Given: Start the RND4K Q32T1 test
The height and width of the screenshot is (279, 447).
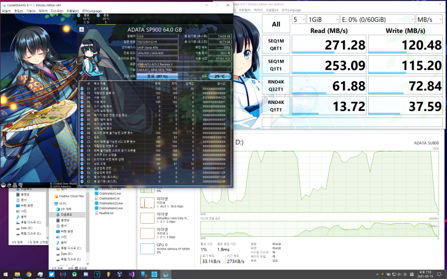Looking at the screenshot, I should tap(276, 85).
